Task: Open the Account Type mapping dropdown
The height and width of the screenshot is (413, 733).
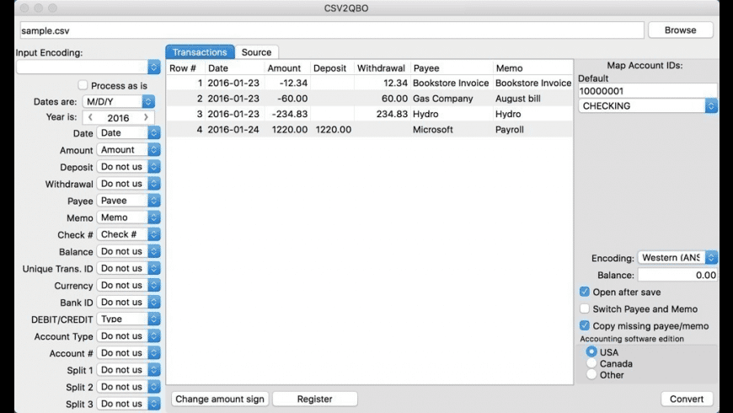Action: click(x=129, y=335)
